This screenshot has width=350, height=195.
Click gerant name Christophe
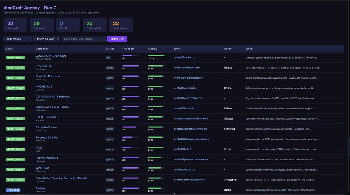[230, 180]
